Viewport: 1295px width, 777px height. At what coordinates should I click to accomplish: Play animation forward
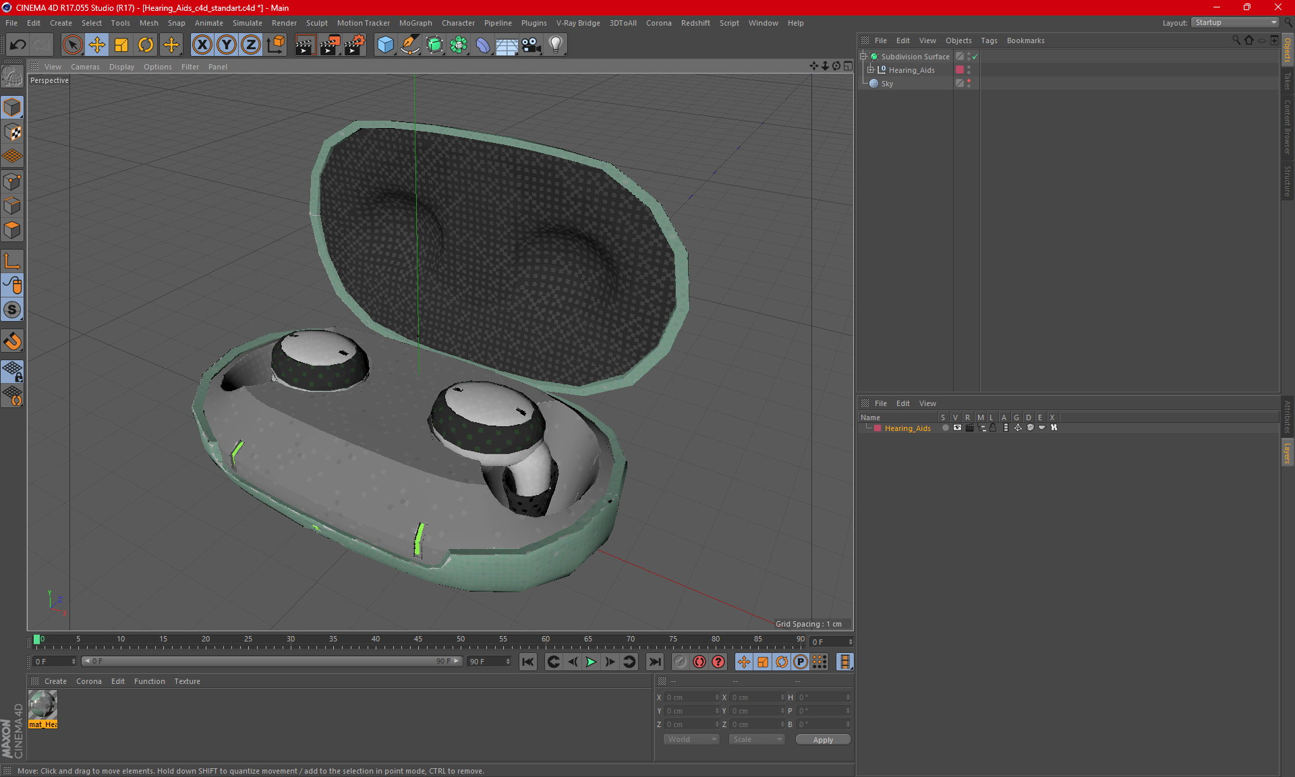[591, 662]
